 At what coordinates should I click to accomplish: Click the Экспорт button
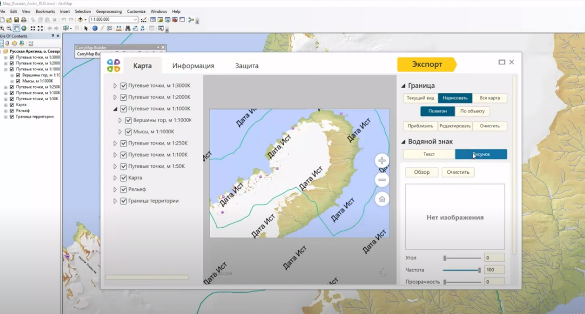click(426, 65)
